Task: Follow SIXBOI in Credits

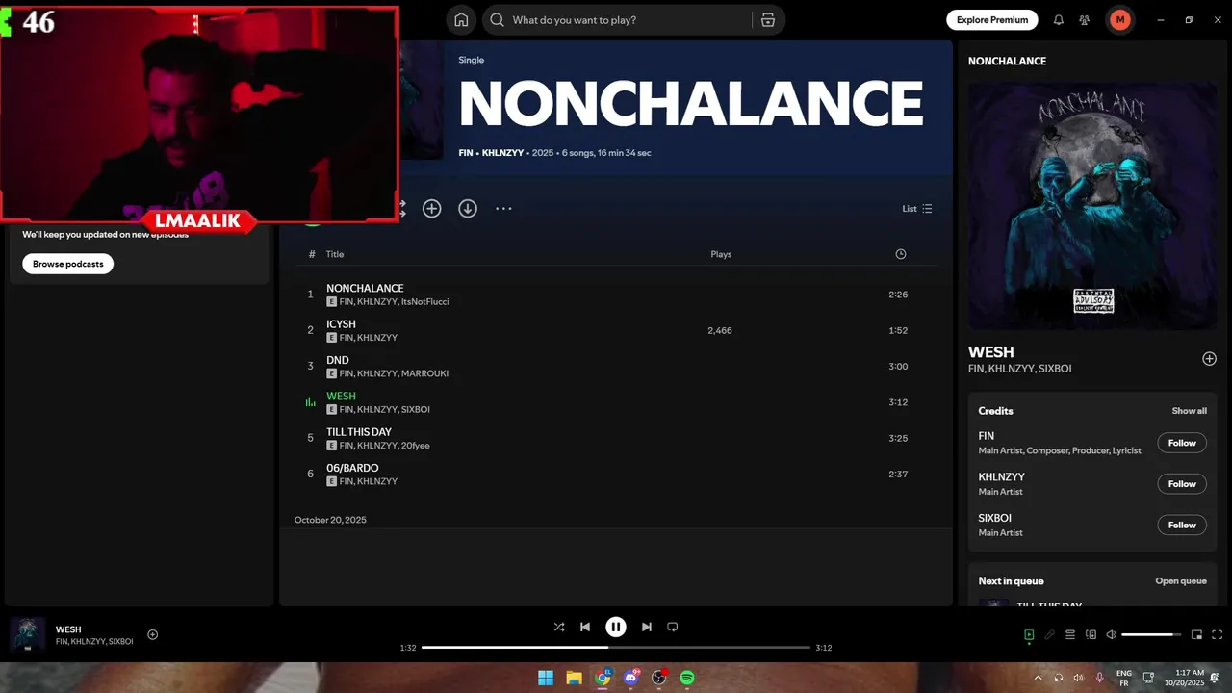Action: coord(1182,525)
